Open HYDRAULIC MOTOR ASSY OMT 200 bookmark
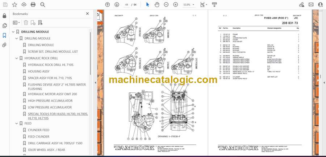The width and height of the screenshot is (326, 157). pos(53,94)
